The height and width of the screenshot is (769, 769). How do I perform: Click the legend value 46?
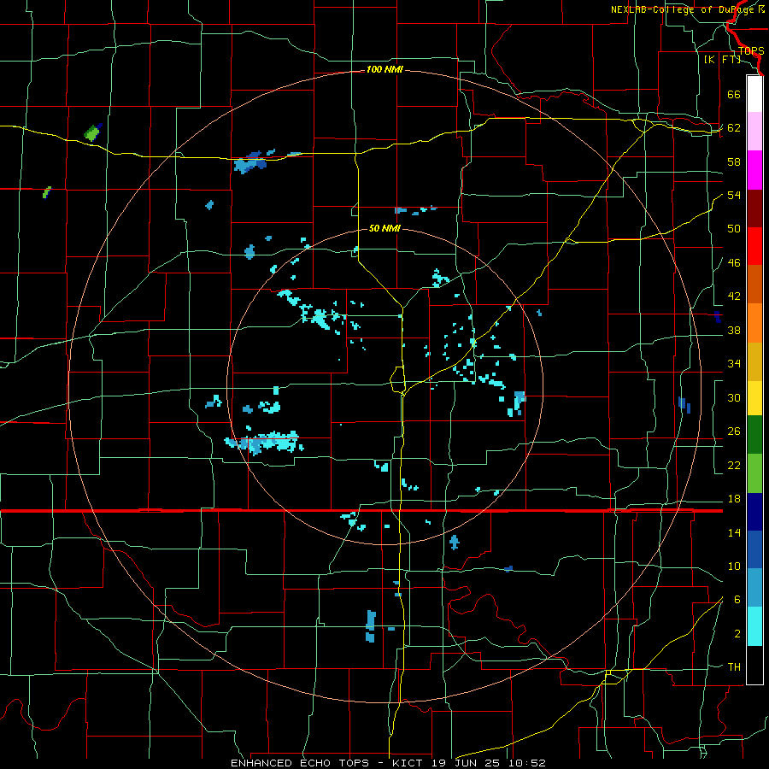click(x=734, y=263)
